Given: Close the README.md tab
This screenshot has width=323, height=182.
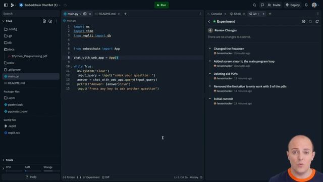Looking at the screenshot, I should (x=119, y=14).
